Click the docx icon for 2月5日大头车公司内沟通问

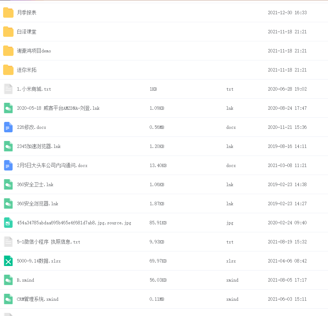[x=8, y=165]
